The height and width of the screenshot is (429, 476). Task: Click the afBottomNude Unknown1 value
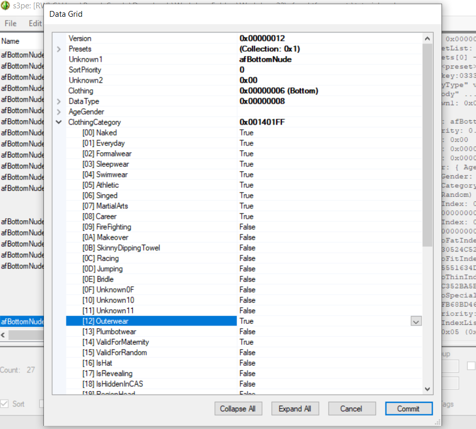click(x=266, y=60)
